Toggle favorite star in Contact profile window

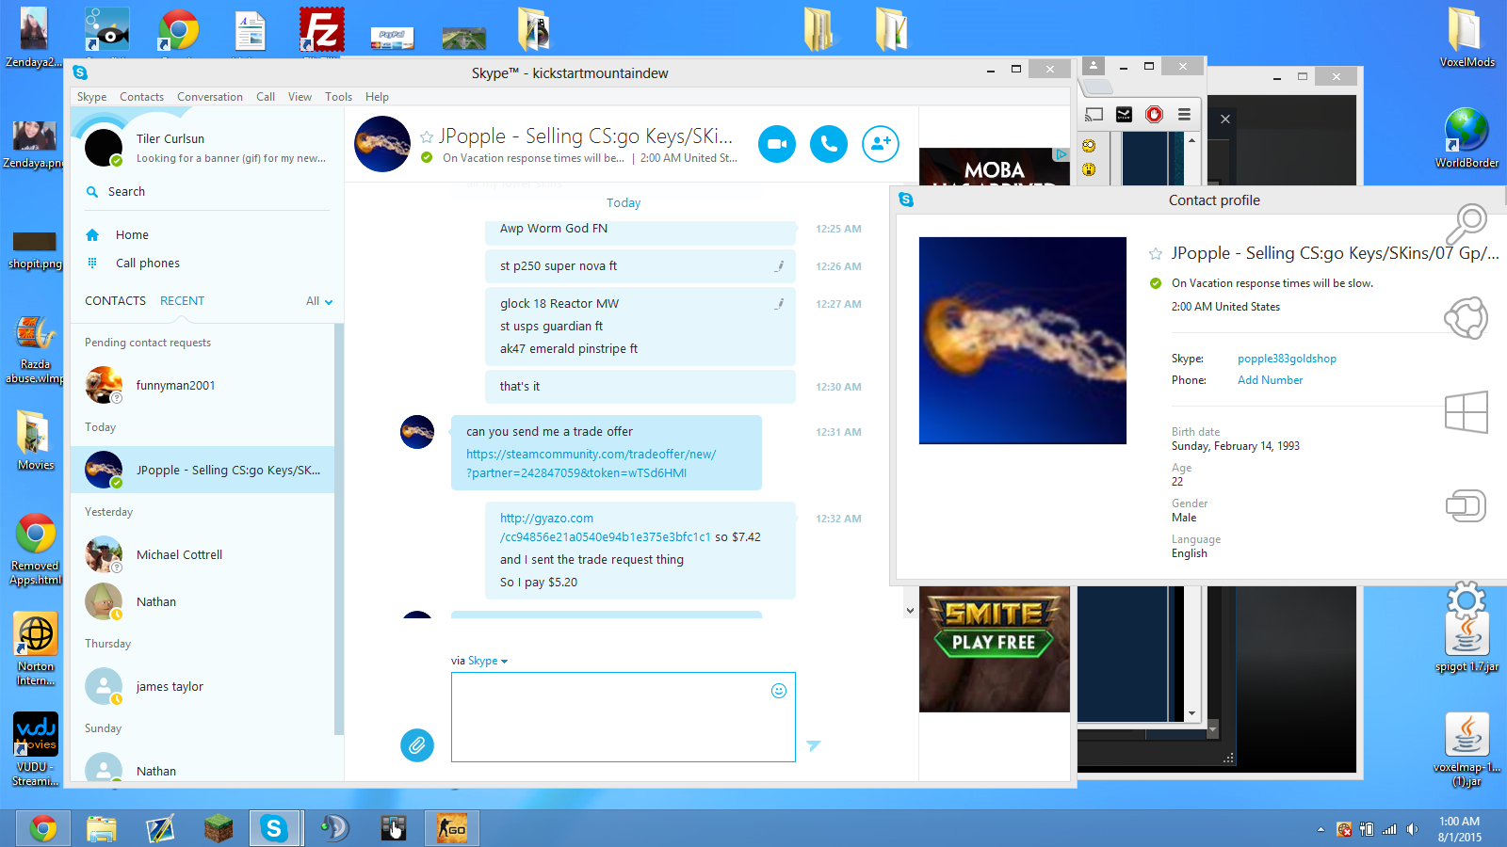coord(1156,254)
